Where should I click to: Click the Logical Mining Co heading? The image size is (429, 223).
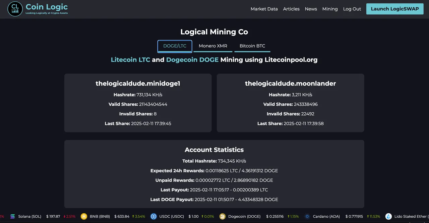point(214,32)
